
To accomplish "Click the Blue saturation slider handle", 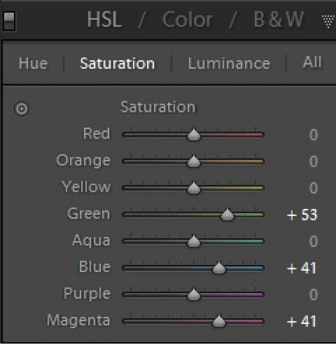I will click(x=219, y=267).
